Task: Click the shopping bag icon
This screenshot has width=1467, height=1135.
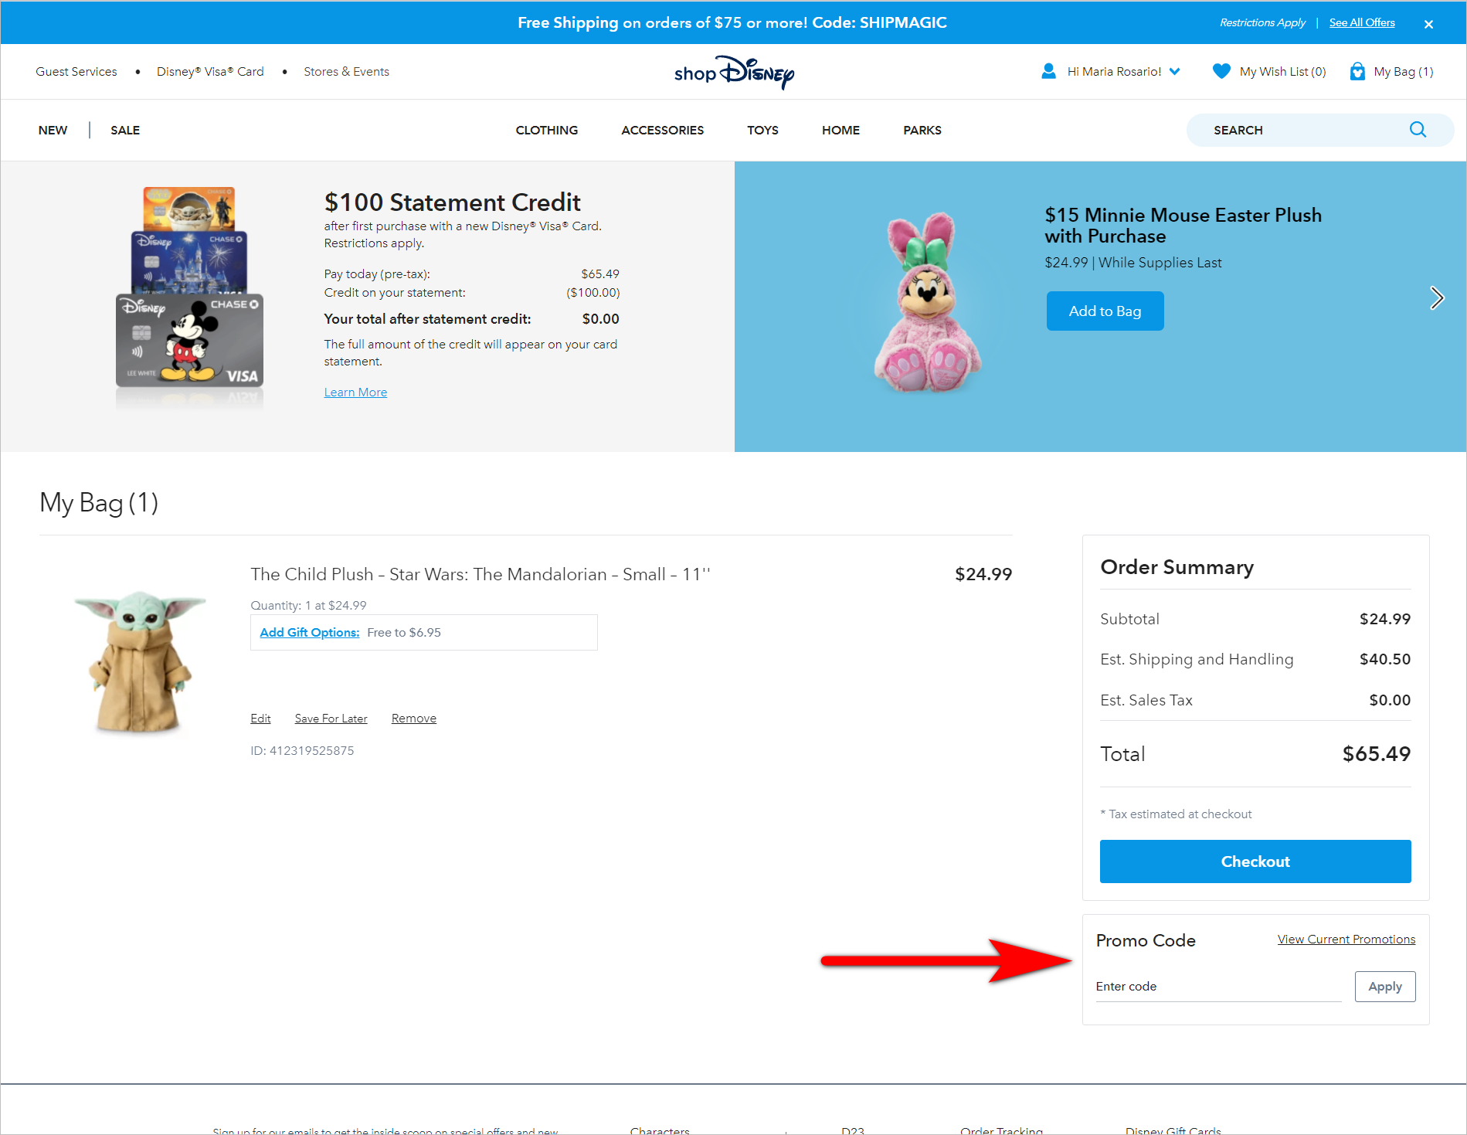Action: [x=1357, y=71]
